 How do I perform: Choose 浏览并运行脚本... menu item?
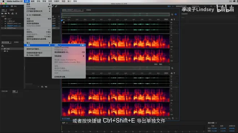[x=38, y=49]
